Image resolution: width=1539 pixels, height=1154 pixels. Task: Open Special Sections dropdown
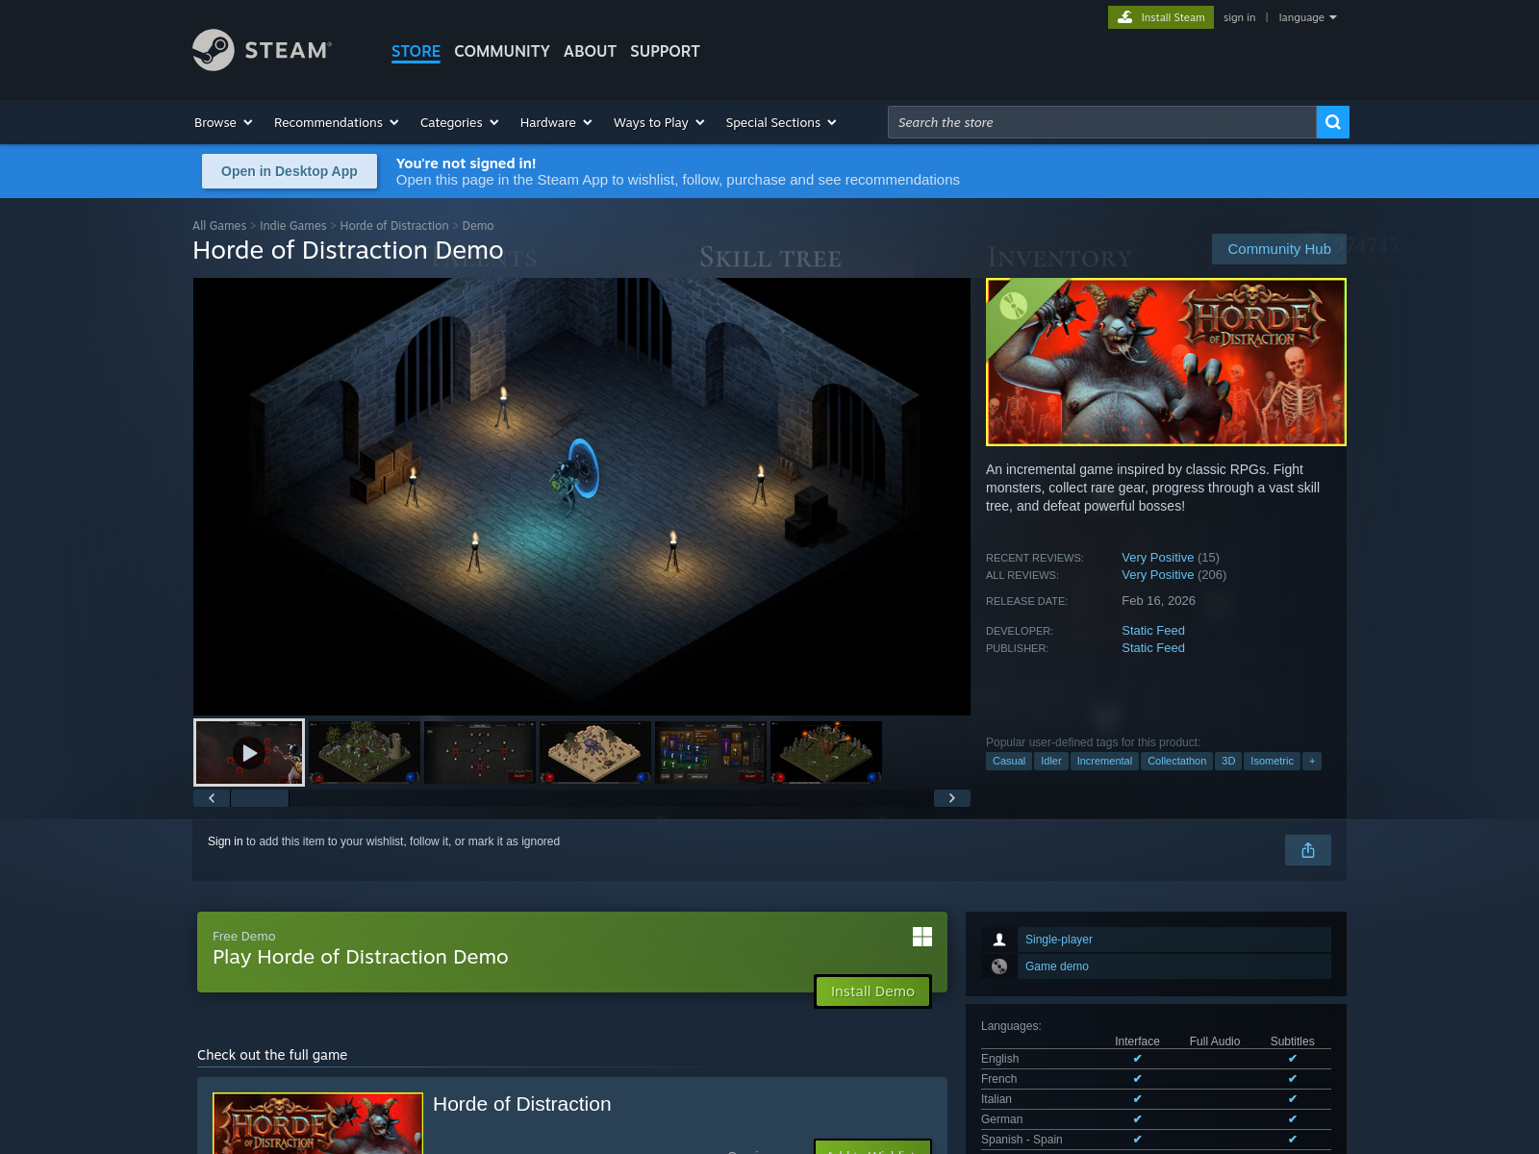click(781, 122)
